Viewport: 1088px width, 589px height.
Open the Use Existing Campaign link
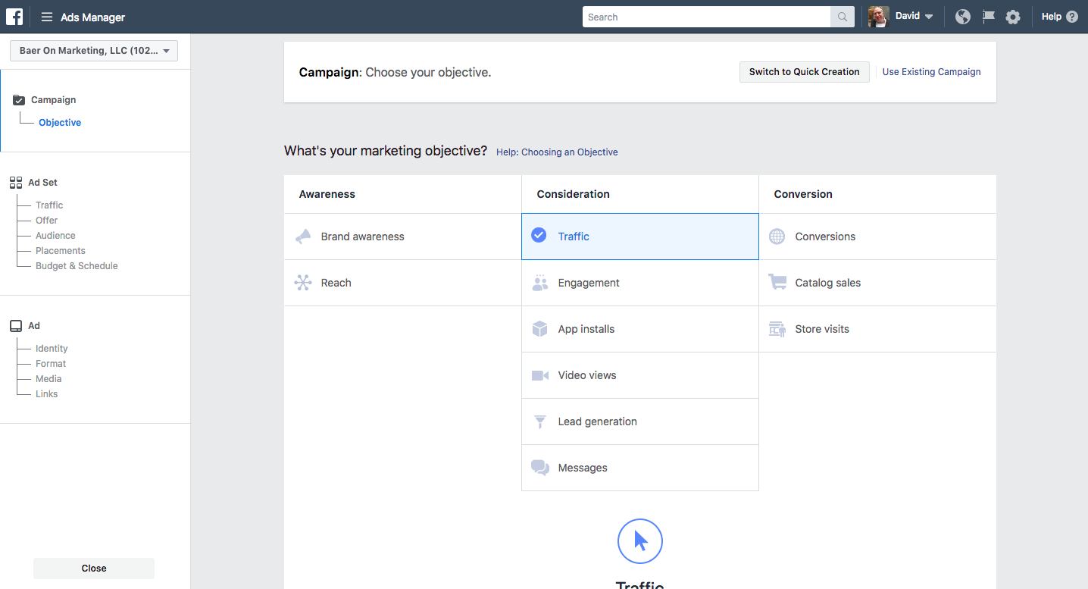931,72
